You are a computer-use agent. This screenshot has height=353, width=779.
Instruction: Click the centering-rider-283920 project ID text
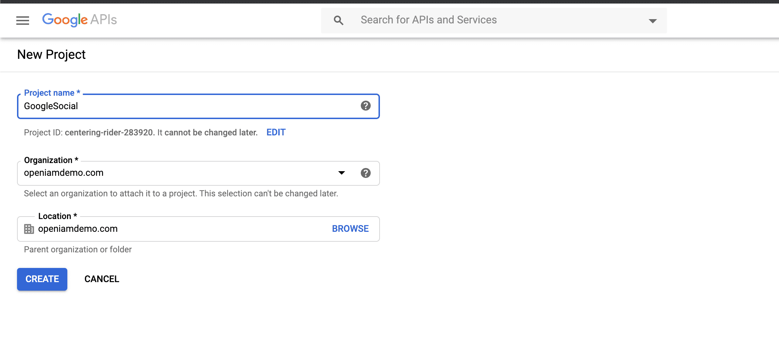pos(109,133)
